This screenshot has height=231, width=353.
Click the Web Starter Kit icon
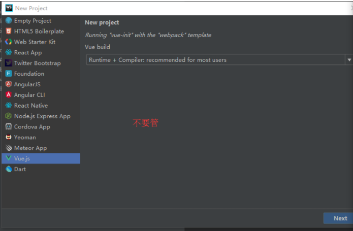[9, 42]
